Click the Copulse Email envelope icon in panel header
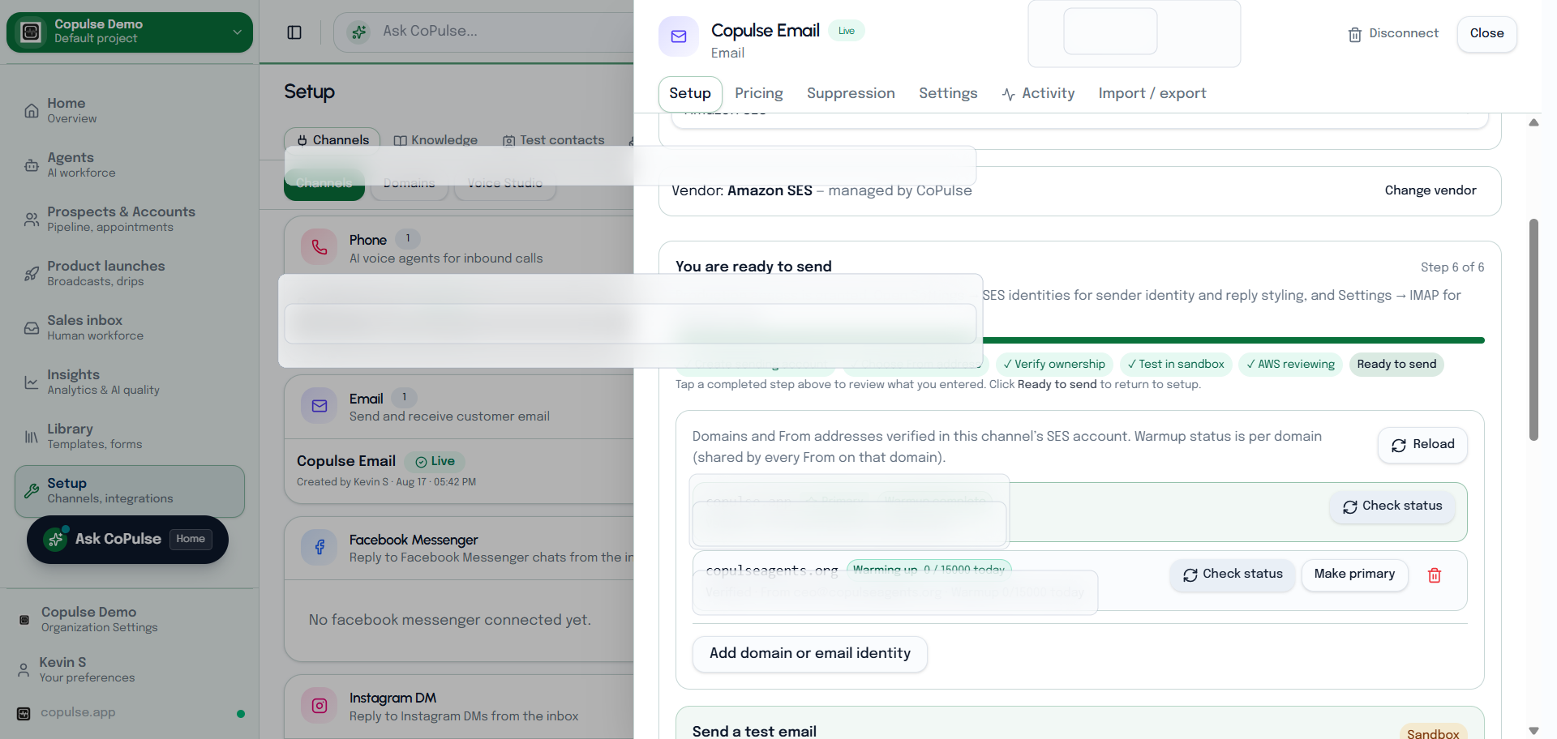The height and width of the screenshot is (739, 1557). 679,36
